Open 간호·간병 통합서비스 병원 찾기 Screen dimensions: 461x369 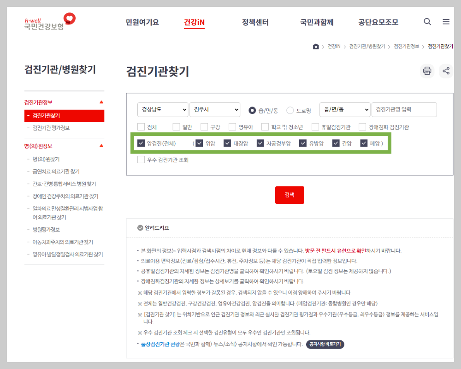click(x=64, y=184)
